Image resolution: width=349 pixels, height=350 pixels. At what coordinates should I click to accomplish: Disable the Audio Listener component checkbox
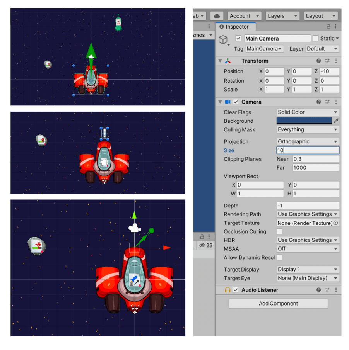tap(236, 290)
